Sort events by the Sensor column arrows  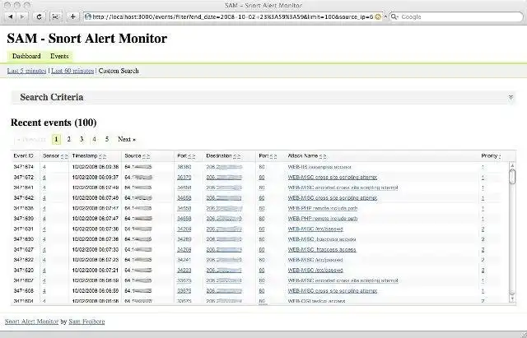coord(64,156)
